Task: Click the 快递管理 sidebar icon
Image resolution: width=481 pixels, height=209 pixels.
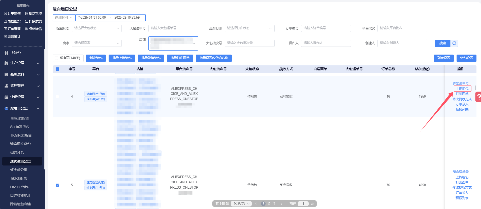Action: pyautogui.click(x=6, y=97)
